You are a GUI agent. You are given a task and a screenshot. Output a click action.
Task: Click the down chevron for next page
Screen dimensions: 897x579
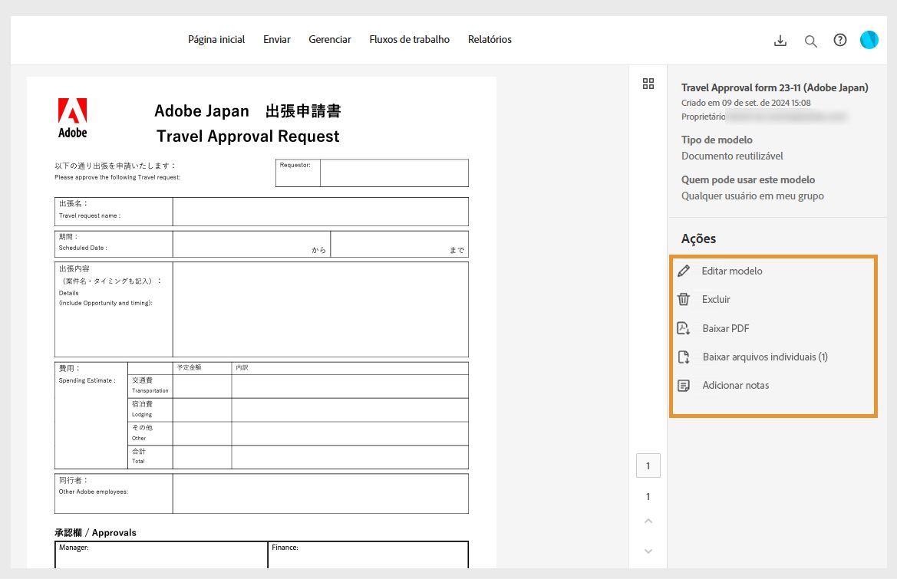pos(648,551)
